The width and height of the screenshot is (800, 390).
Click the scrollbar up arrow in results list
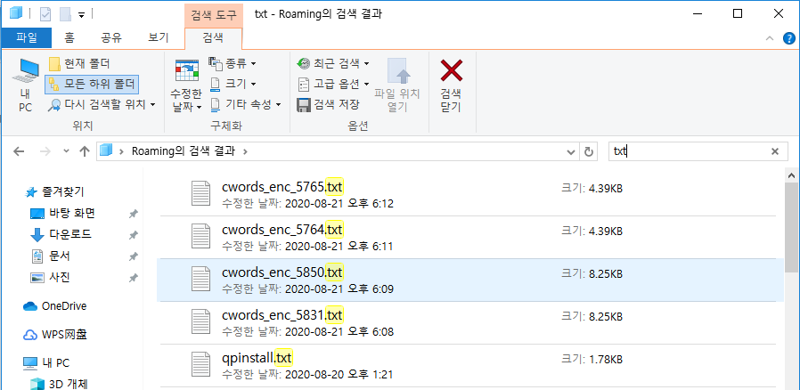(792, 175)
